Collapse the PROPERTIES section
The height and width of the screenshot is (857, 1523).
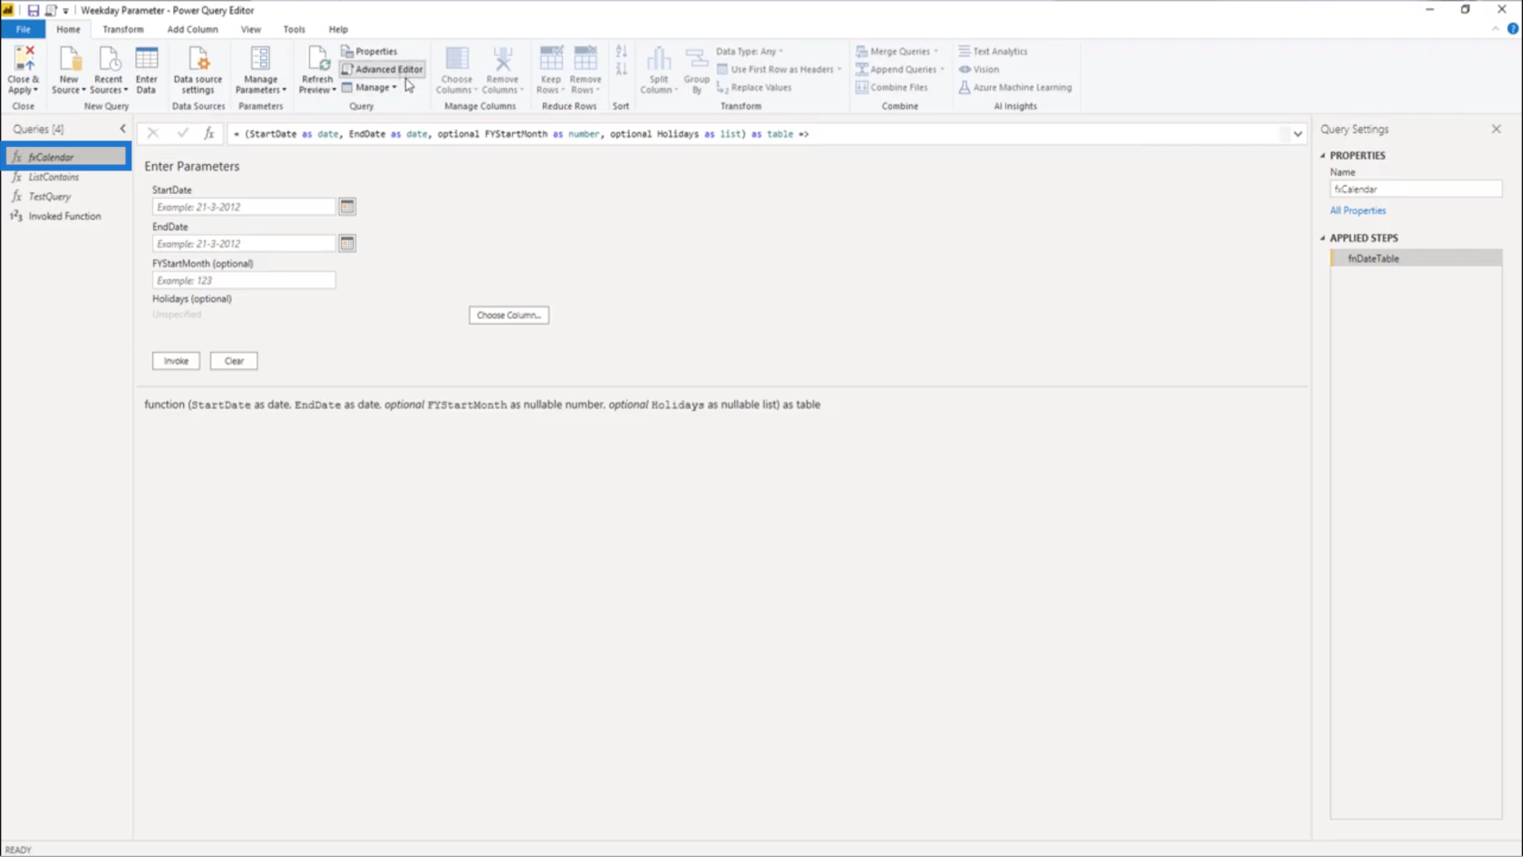(1323, 156)
